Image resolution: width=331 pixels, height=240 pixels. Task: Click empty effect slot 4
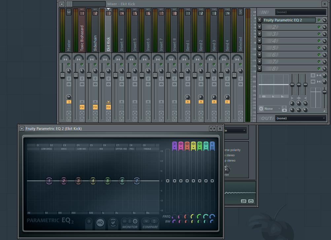[x=289, y=41]
